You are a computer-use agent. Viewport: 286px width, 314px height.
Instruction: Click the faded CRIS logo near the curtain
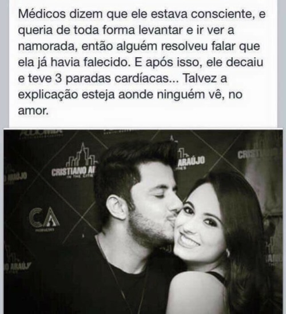pyautogui.click(x=248, y=155)
